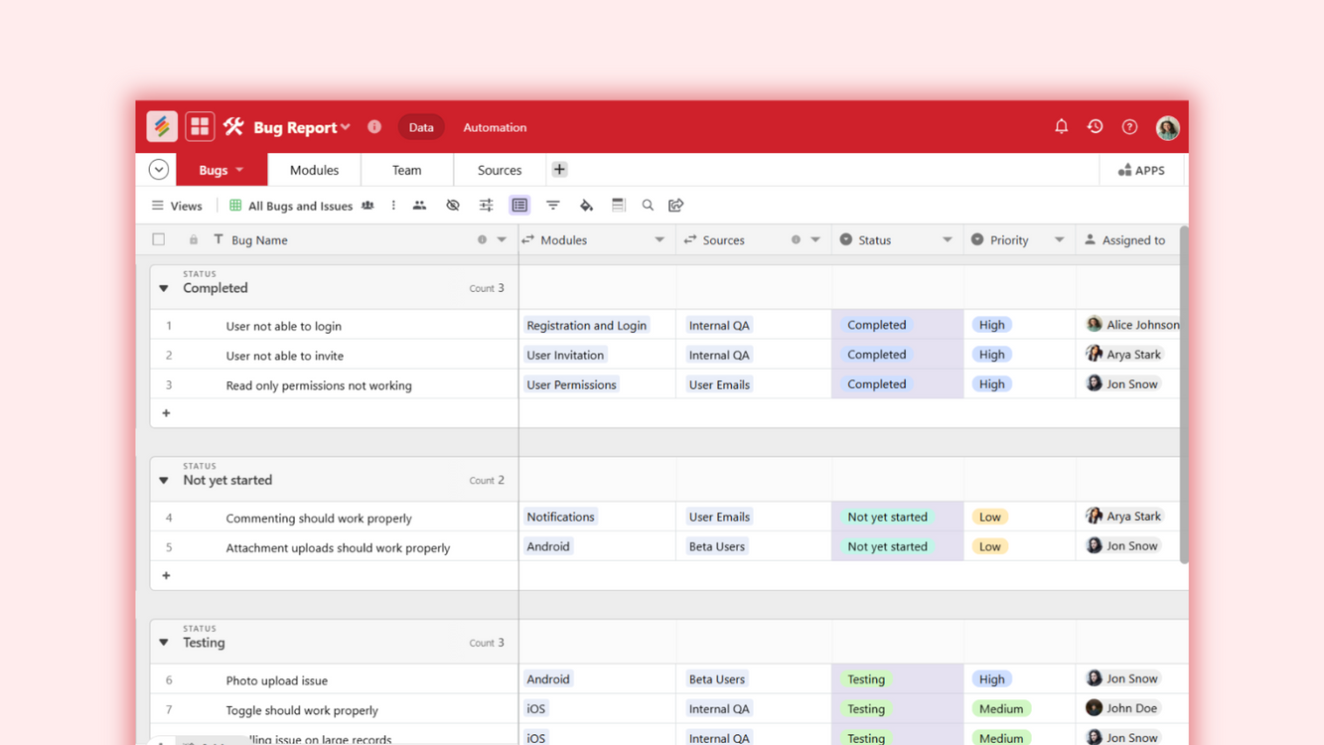Open the Priority column dropdown arrow
Screen dimensions: 1324x745
1060,240
